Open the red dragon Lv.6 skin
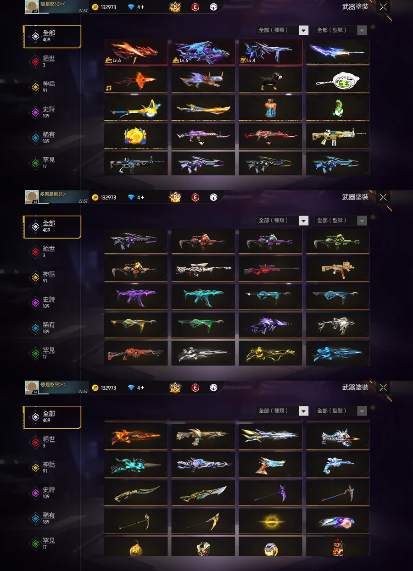This screenshot has height=571, width=413. pyautogui.click(x=136, y=52)
